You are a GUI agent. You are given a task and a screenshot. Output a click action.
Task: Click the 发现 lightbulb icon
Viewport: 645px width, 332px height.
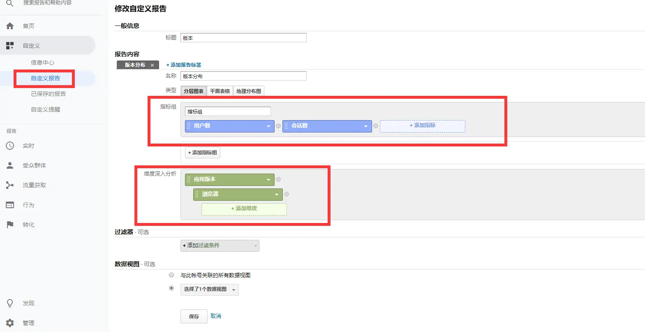10,303
